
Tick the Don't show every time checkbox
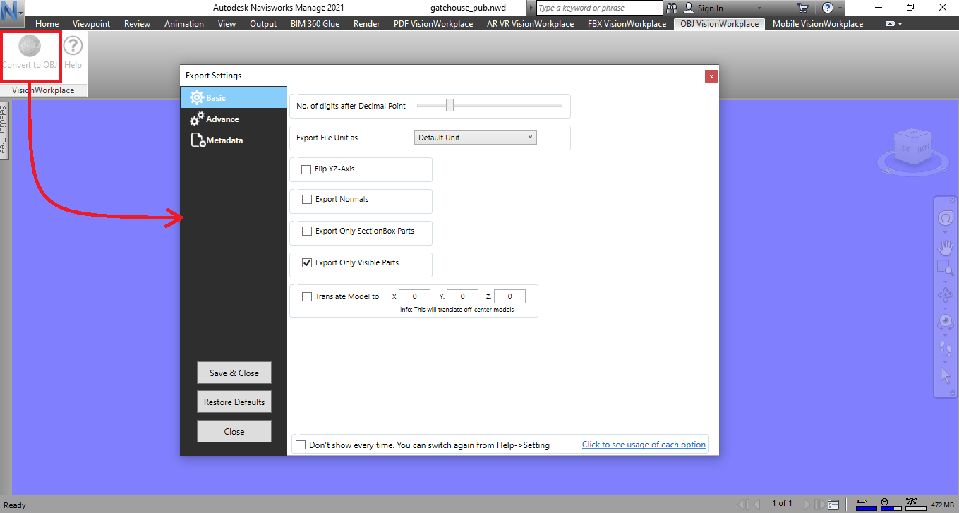pyautogui.click(x=301, y=445)
